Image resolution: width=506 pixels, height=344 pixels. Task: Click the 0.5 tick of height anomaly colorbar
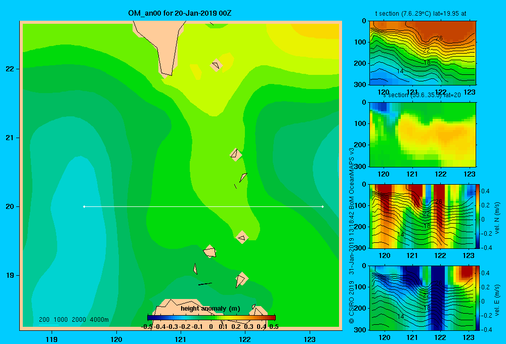coord(274,327)
